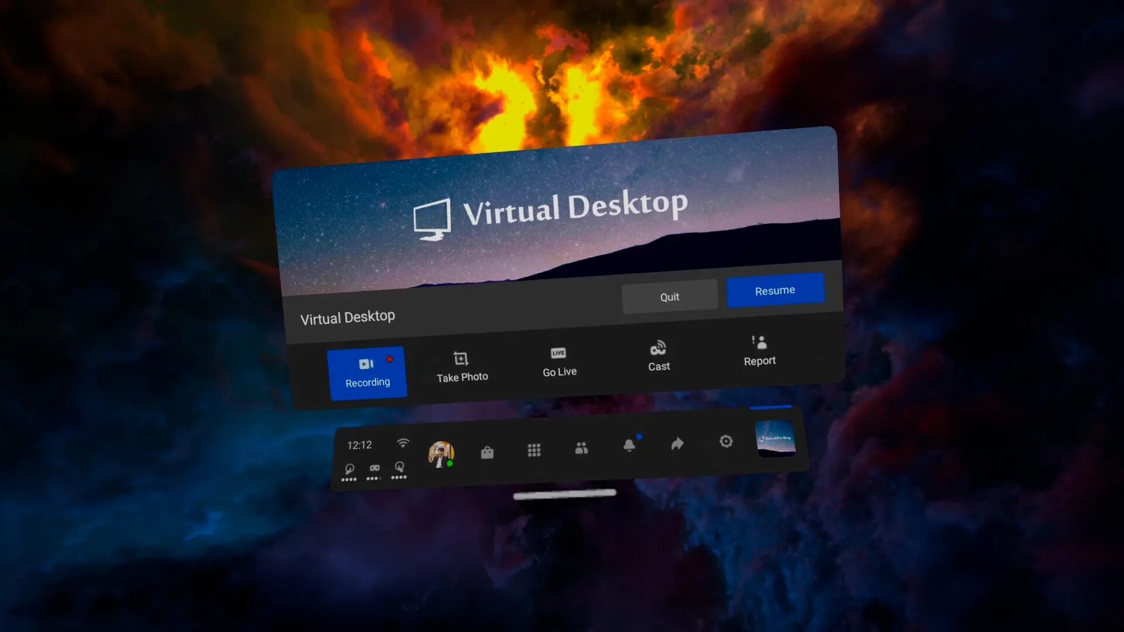The height and width of the screenshot is (632, 1124).
Task: Open the Report option
Action: pyautogui.click(x=759, y=351)
